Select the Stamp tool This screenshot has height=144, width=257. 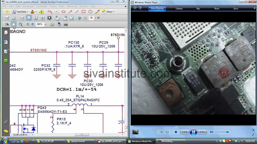[32, 12]
